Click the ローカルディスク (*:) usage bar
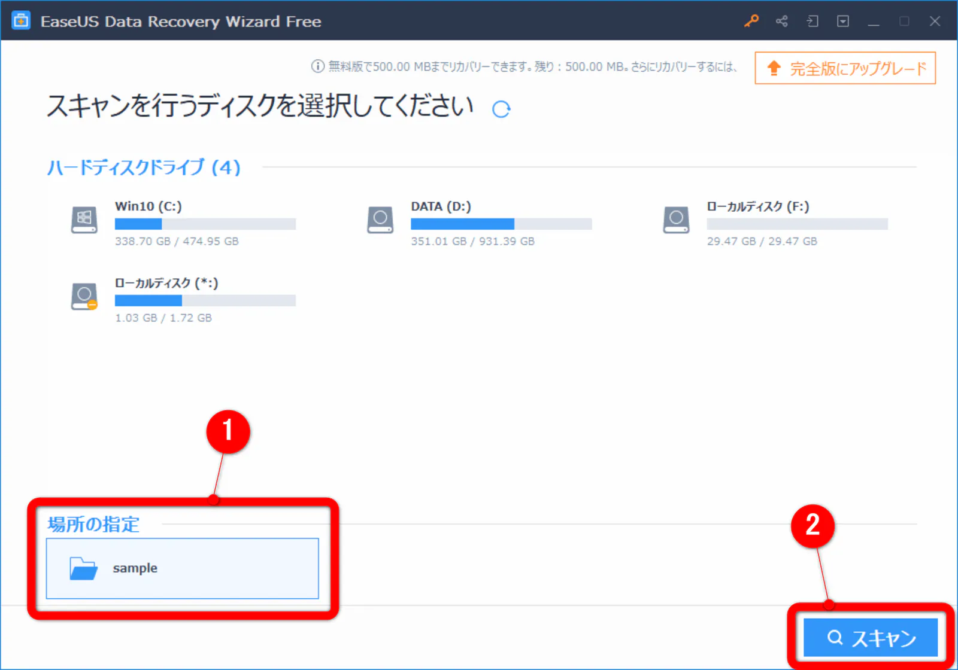 (205, 300)
